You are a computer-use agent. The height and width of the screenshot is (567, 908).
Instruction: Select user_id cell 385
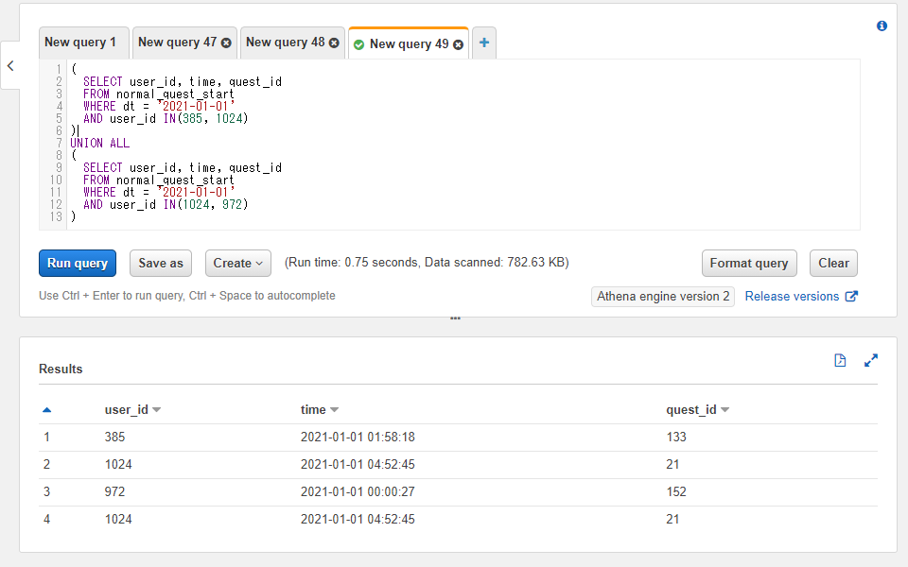[114, 437]
